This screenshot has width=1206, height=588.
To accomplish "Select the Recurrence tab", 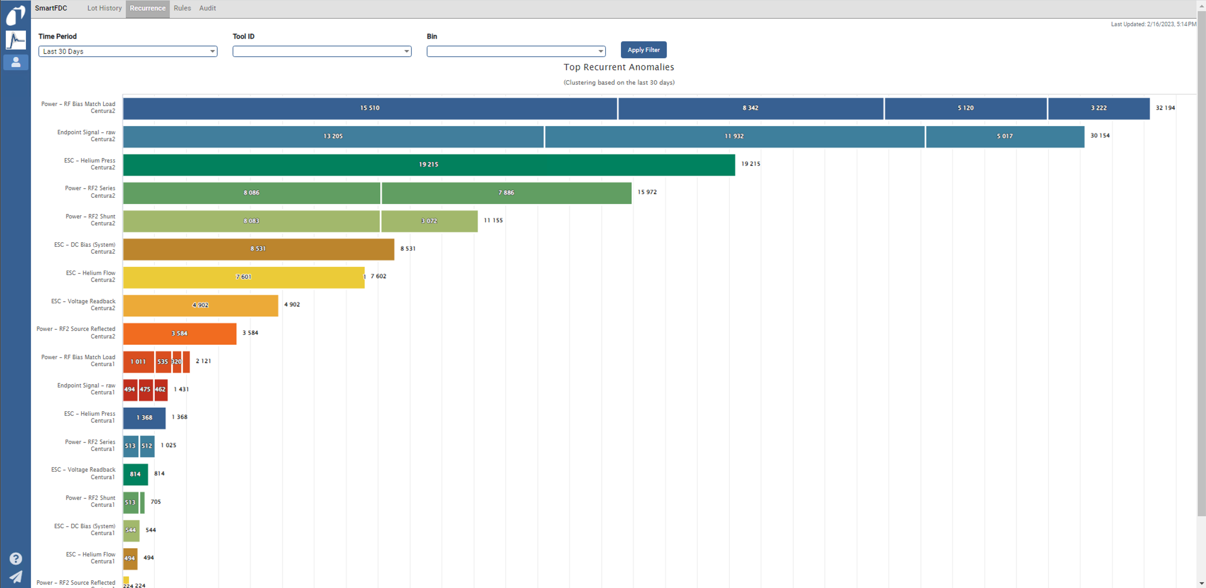I will (148, 8).
